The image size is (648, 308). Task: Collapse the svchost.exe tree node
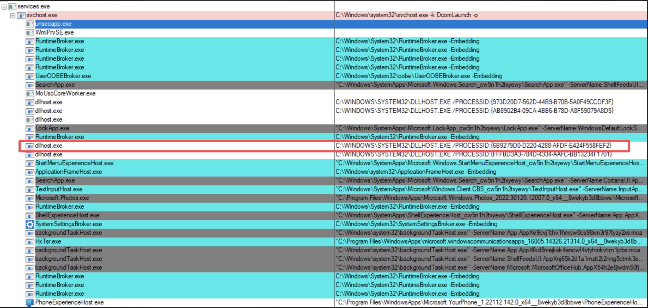[x=13, y=16]
